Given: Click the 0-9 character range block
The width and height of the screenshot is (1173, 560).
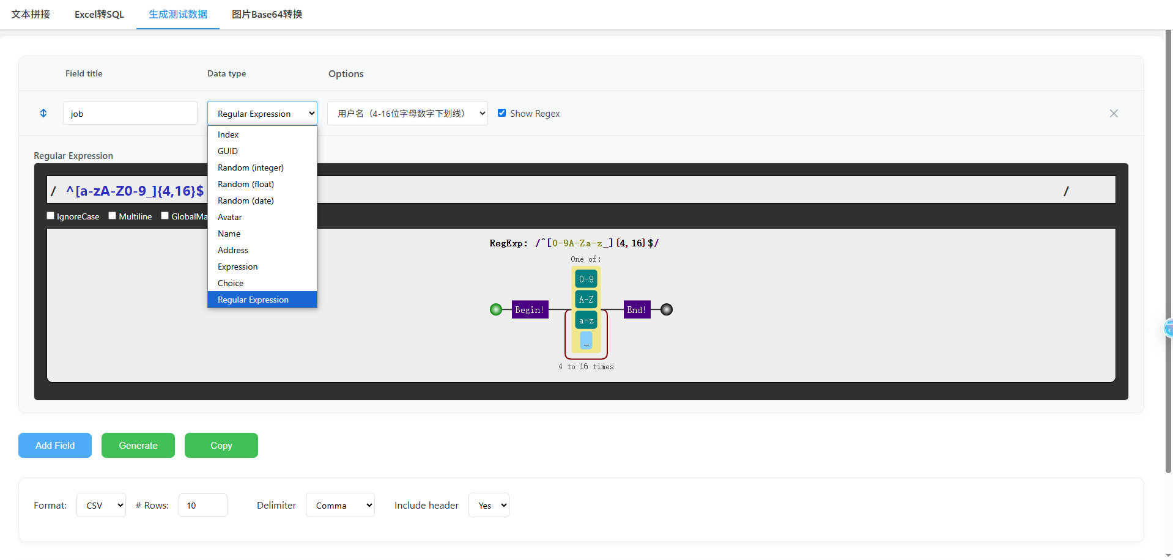Looking at the screenshot, I should [x=586, y=279].
